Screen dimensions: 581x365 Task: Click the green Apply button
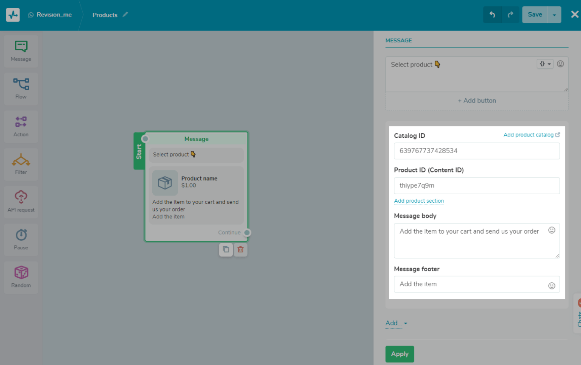pyautogui.click(x=399, y=354)
